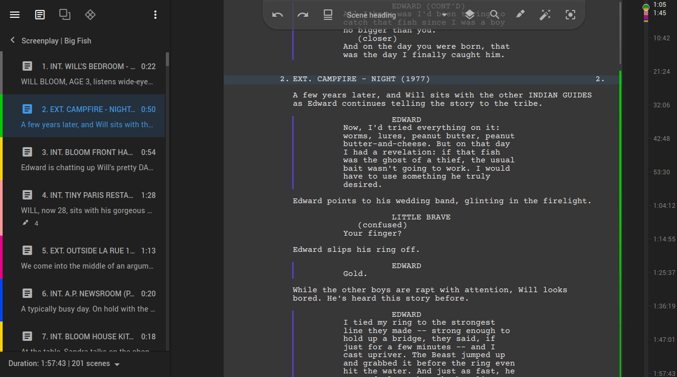Select the pencil edit tool in toolbar

520,15
